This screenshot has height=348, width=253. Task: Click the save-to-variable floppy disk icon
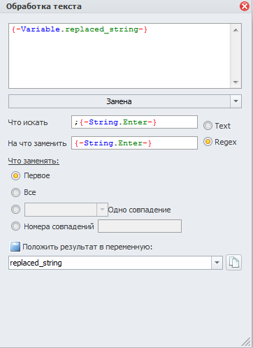15,247
